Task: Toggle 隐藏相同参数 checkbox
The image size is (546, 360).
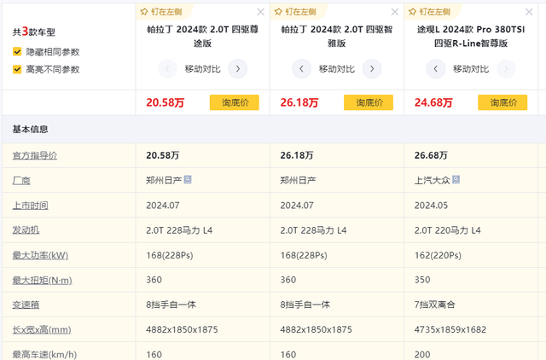Action: point(17,52)
